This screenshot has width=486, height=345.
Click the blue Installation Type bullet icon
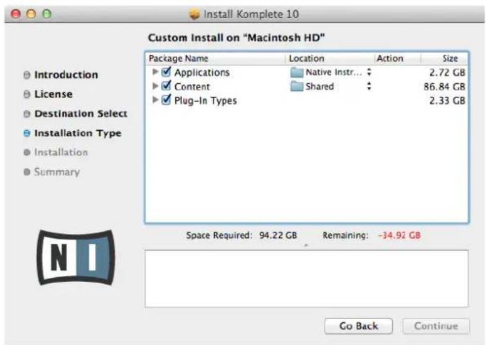[x=27, y=133]
